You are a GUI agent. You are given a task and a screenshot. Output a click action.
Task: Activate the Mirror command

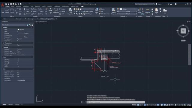tap(34, 11)
